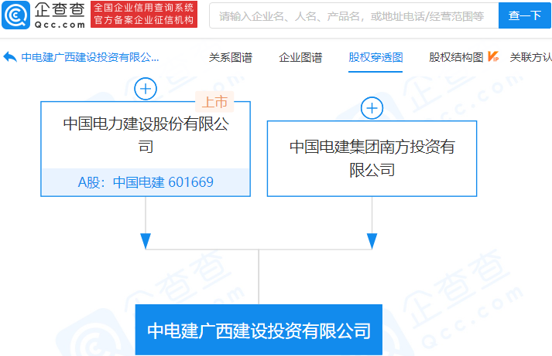Expand shareholders above 中国电建集团南方投资有限公司

click(372, 108)
